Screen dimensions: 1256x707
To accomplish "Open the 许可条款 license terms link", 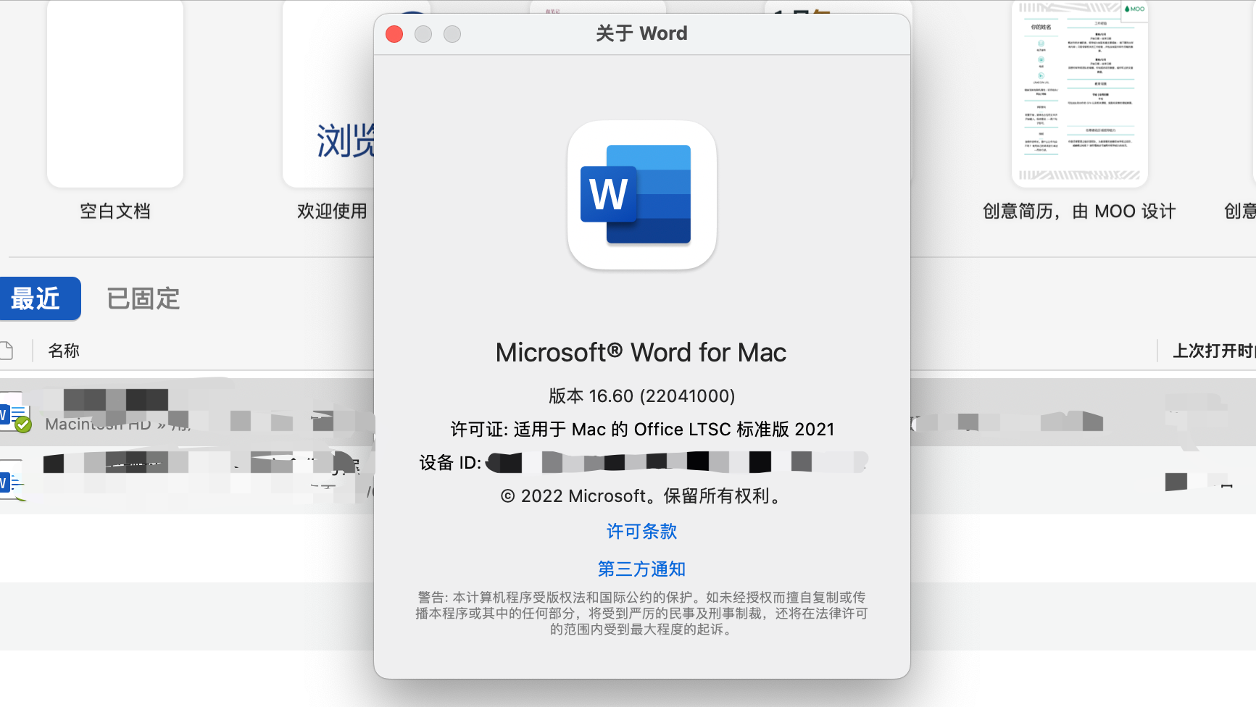I will pos(641,532).
